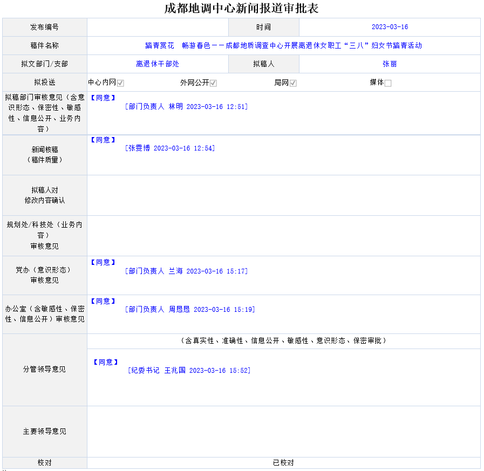This screenshot has height=471, width=484.
Task: Uncheck the 外网公开 checkbox
Action: pos(213,83)
